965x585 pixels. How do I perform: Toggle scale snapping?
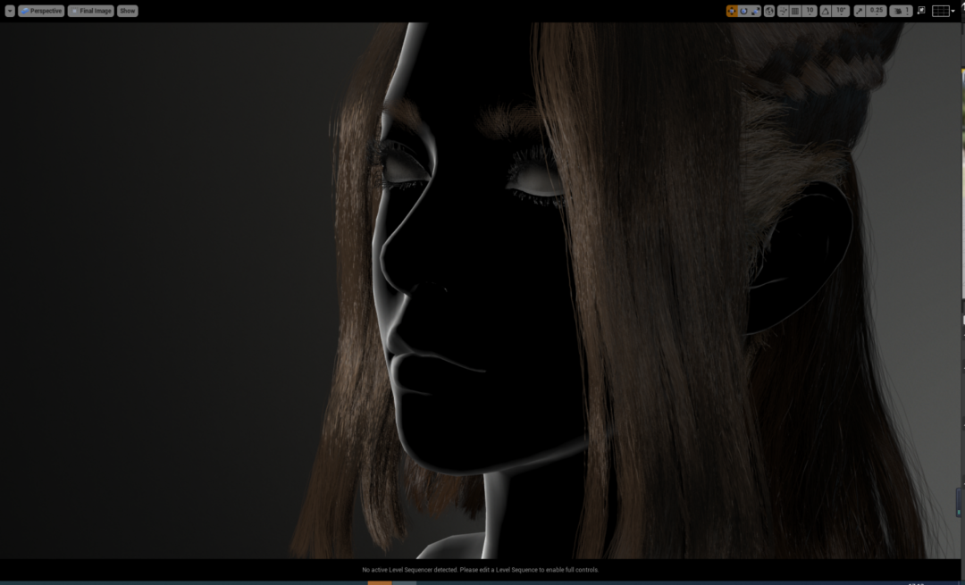[860, 11]
